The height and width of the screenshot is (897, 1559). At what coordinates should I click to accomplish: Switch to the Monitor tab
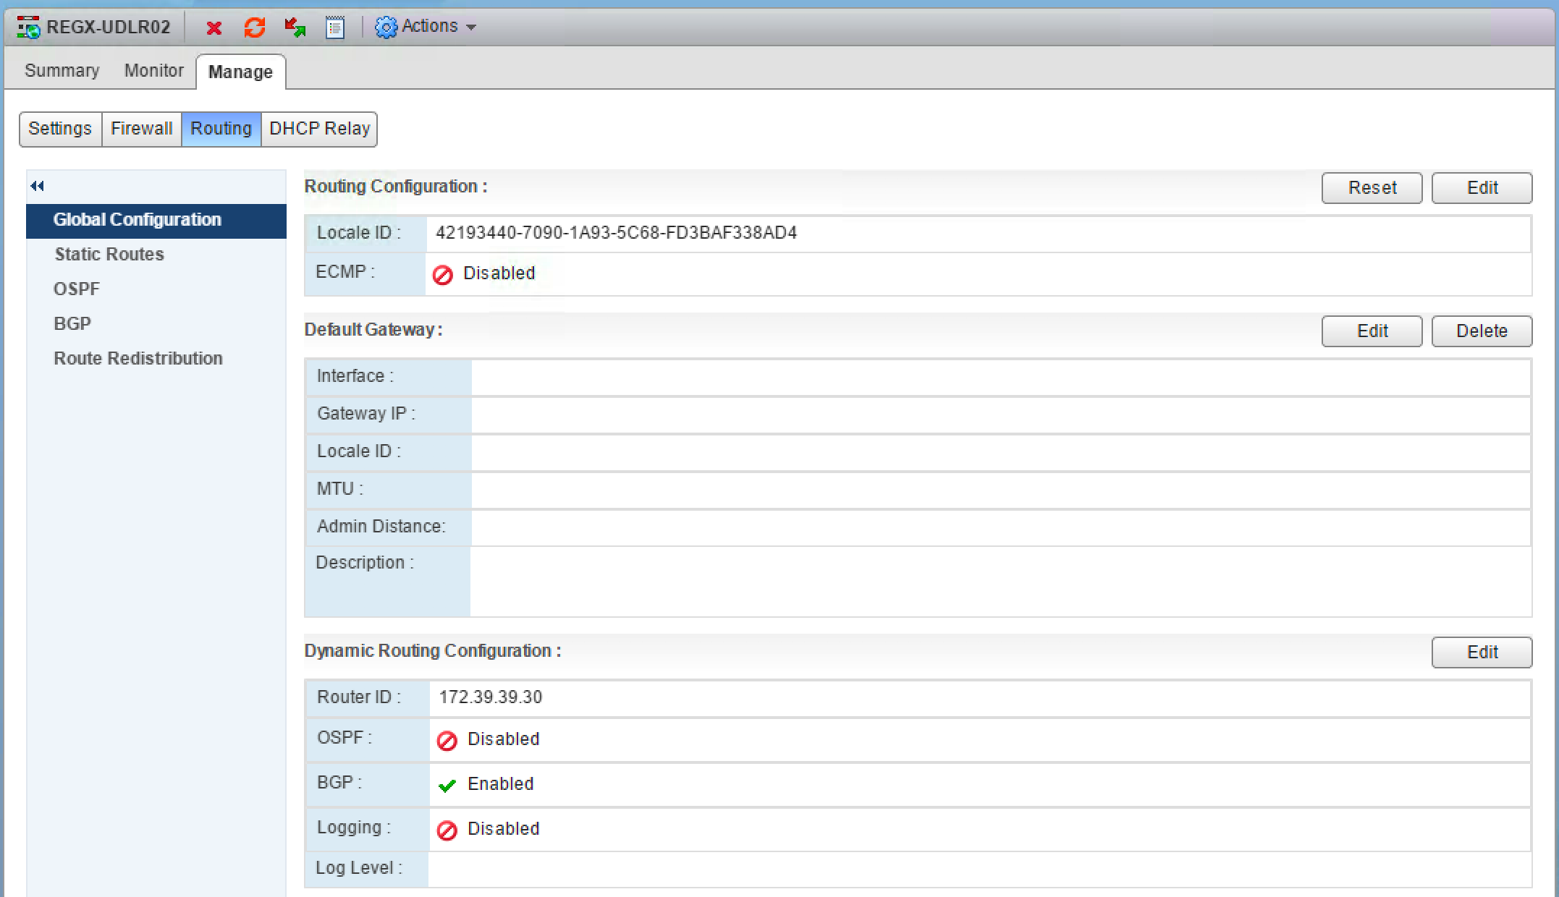click(153, 71)
